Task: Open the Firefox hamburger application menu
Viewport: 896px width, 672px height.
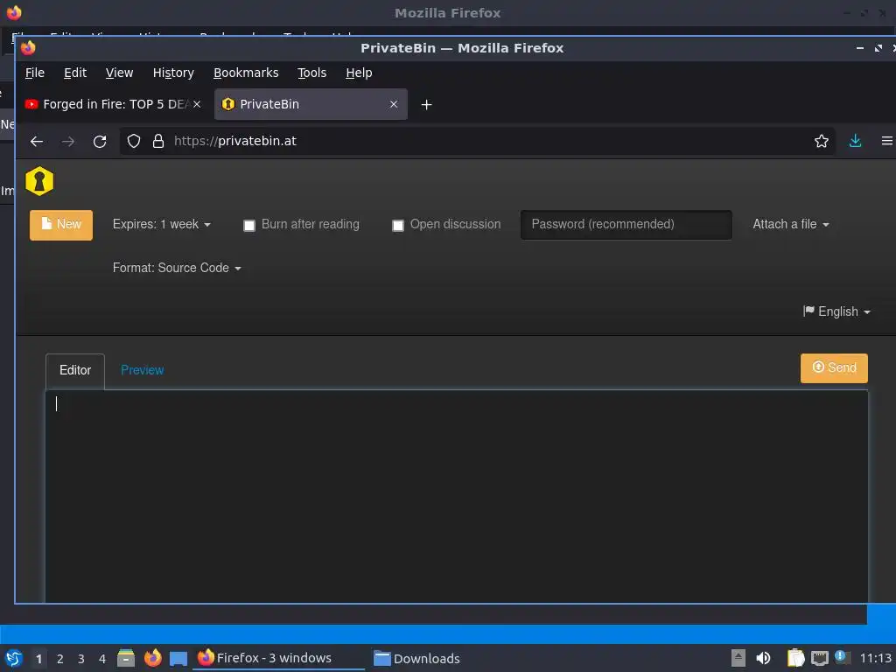Action: tap(887, 141)
